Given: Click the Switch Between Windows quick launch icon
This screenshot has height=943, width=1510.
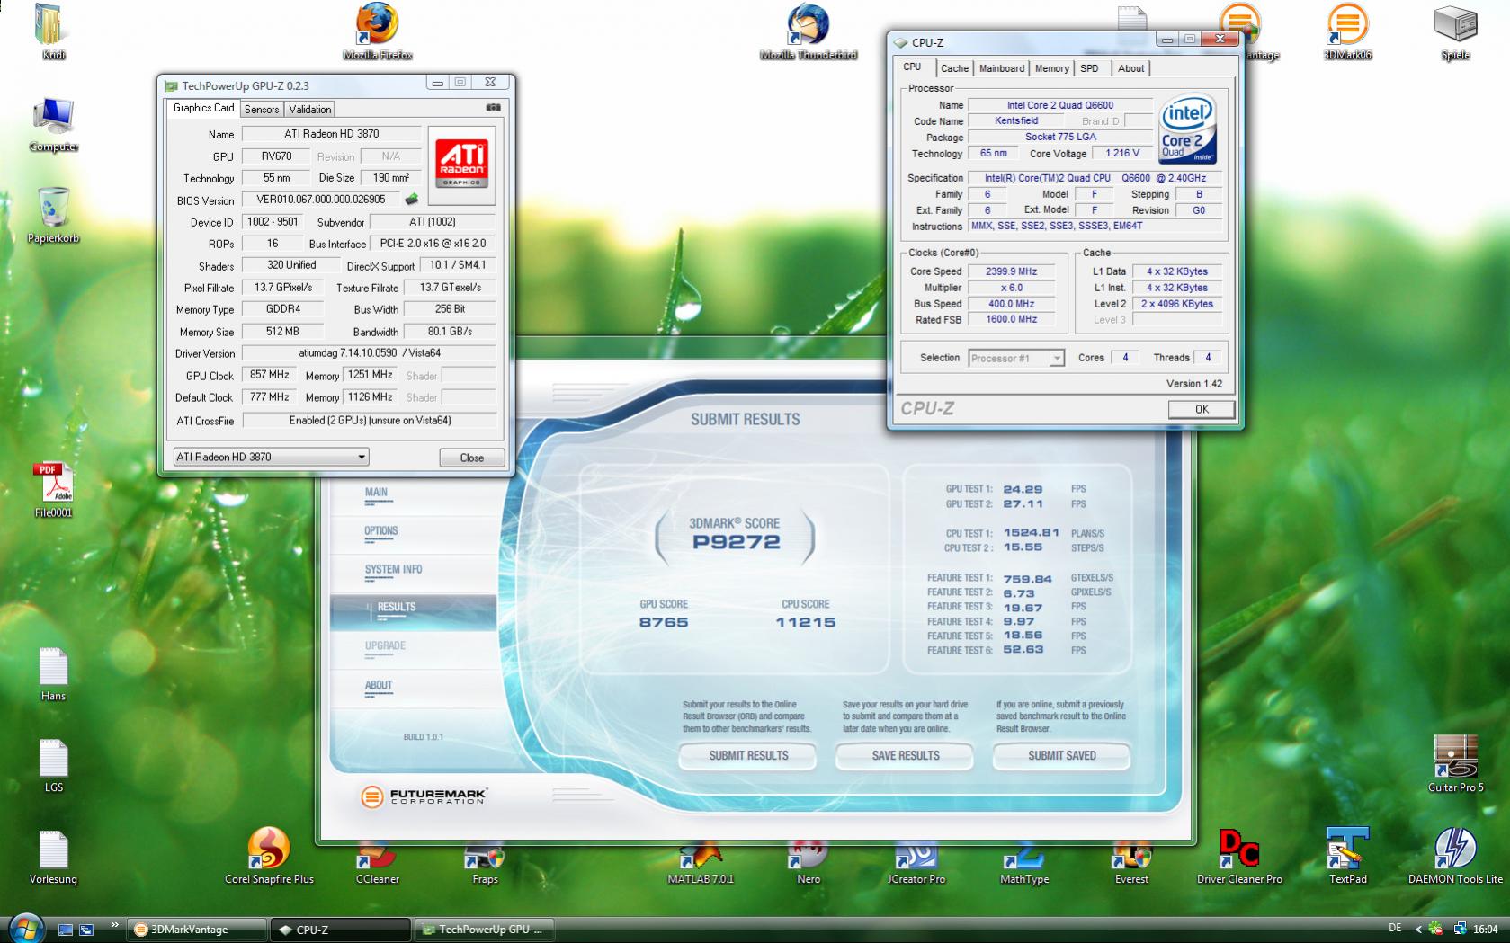Looking at the screenshot, I should (86, 930).
